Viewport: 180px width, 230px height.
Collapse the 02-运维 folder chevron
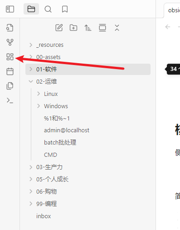(31, 81)
